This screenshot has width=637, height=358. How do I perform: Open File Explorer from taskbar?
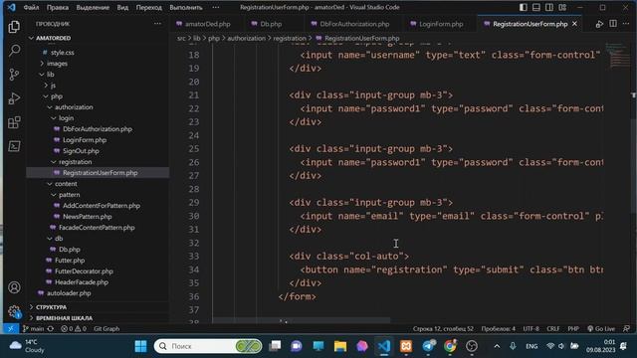[x=340, y=346]
